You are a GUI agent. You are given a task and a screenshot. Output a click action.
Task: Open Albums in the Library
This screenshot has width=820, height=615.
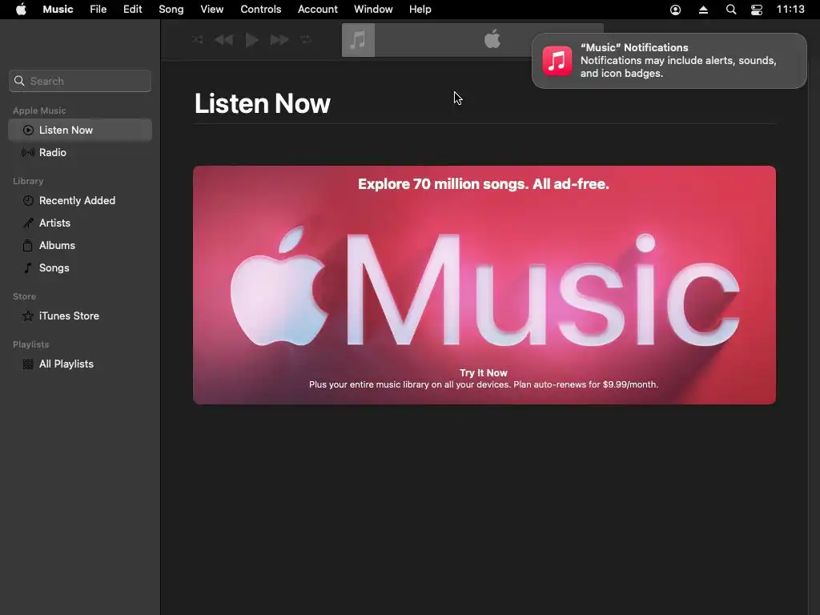pyautogui.click(x=80, y=246)
